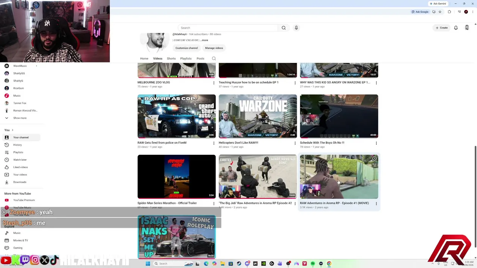The height and width of the screenshot is (268, 477).
Task: Play the RAW RP AS COP thumbnail
Action: pos(177,116)
